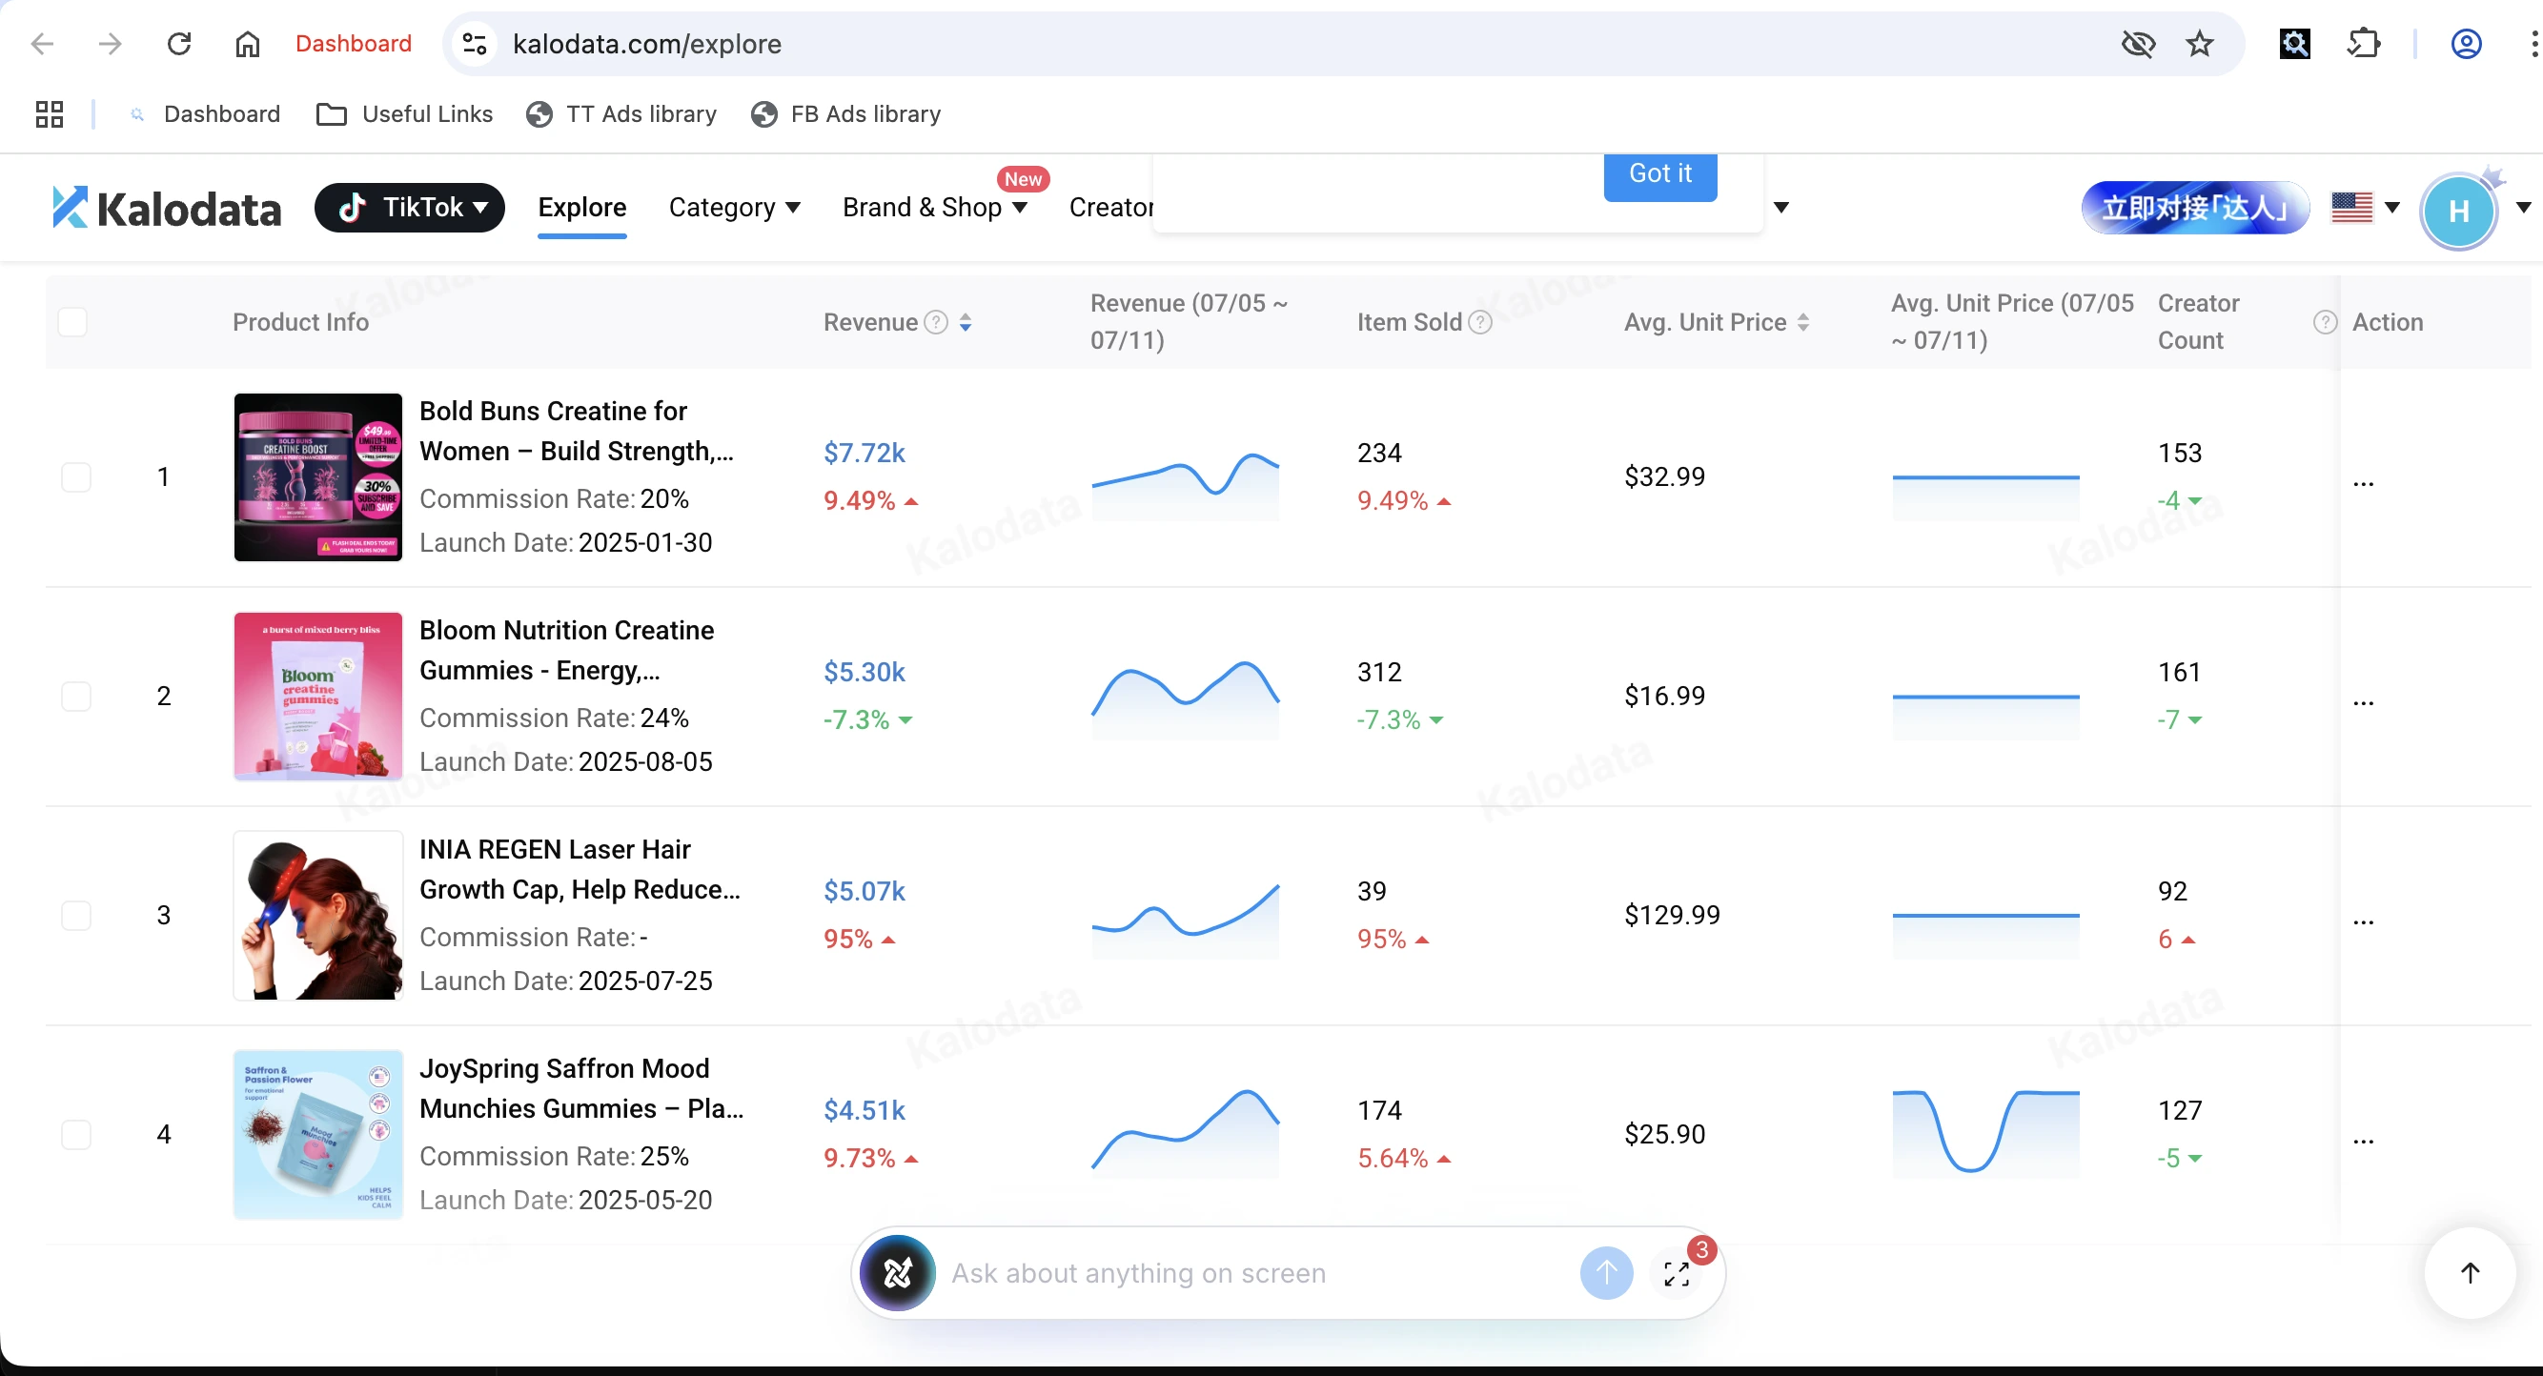The image size is (2543, 1376).
Task: Open the TikTok platform dropdown
Action: 410,208
